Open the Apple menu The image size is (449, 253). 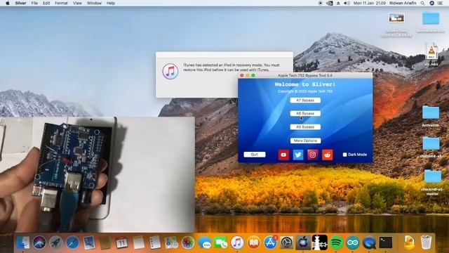(8, 3)
